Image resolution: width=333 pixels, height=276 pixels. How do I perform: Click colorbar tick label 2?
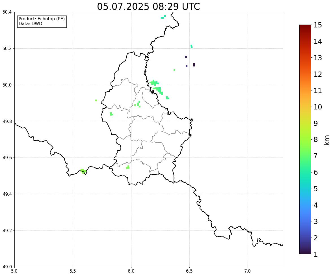(x=316, y=238)
